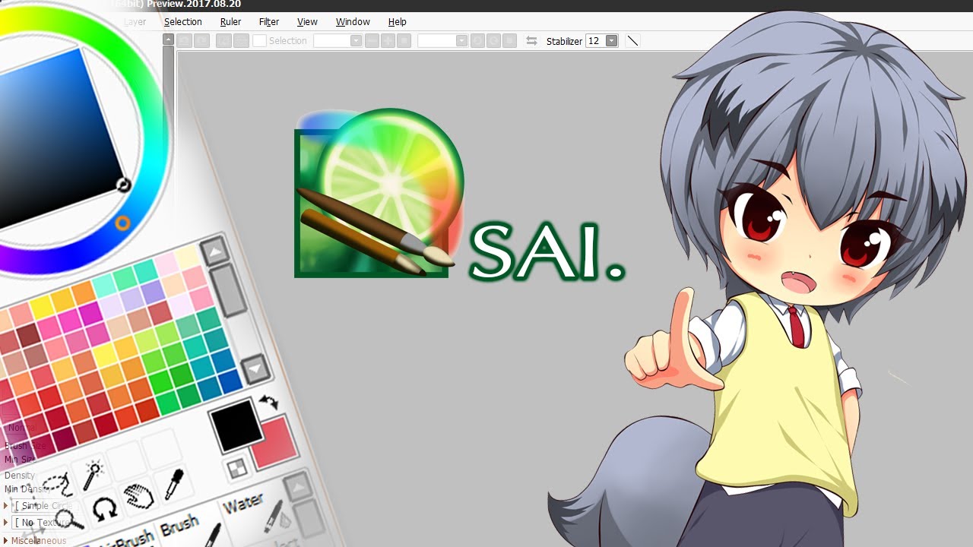
Task: Click the Redo toolbar button
Action: click(x=201, y=41)
